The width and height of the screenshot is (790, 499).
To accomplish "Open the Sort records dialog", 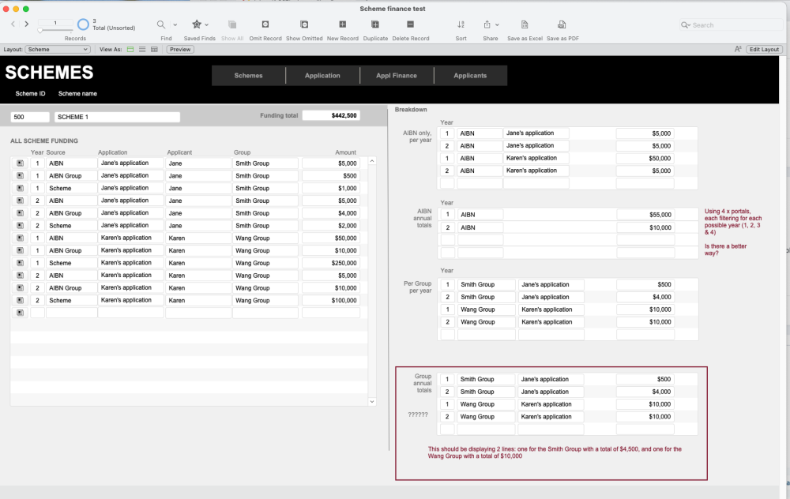I will (461, 24).
